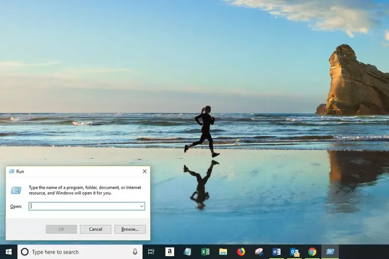Launch Amazon from the taskbar
389x259 pixels.
click(170, 252)
